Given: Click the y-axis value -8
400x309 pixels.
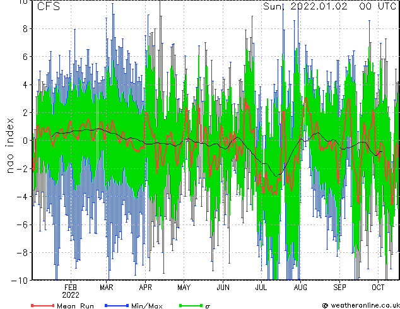Looking at the screenshot, I should [23, 253].
